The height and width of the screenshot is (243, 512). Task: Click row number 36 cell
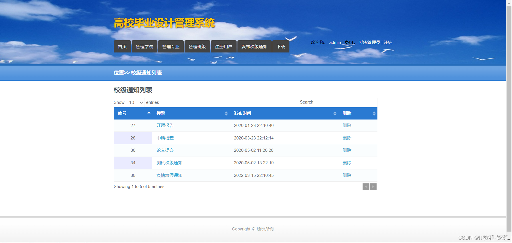(x=133, y=175)
